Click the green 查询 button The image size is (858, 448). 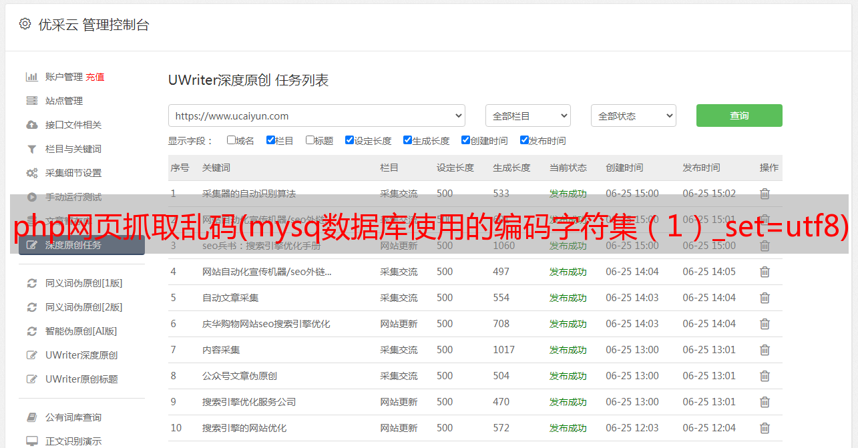pos(739,116)
